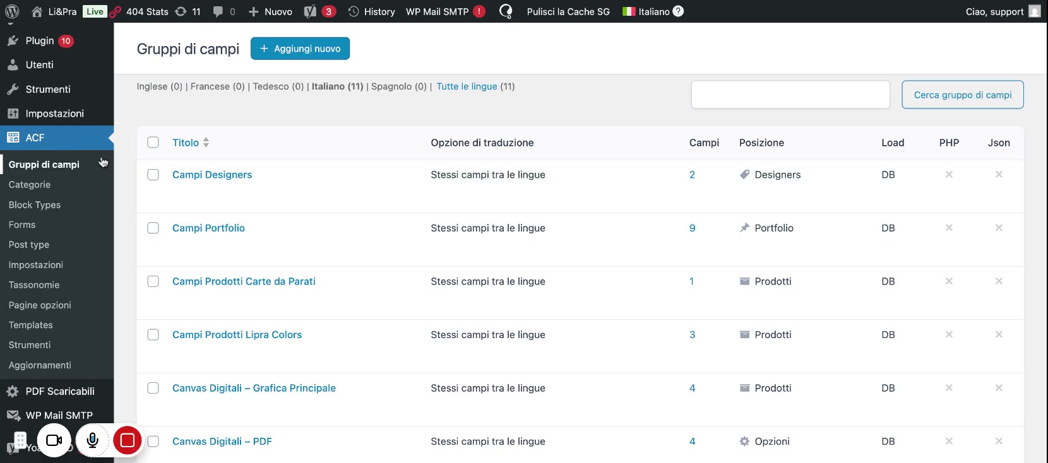Toggle the microphone recording control

tap(92, 440)
